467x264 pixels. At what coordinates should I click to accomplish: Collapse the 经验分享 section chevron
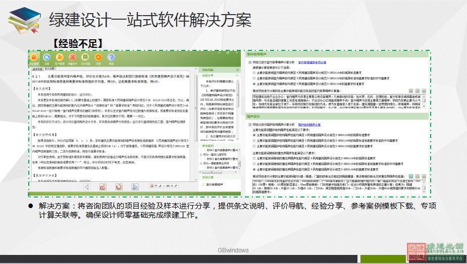[237, 76]
